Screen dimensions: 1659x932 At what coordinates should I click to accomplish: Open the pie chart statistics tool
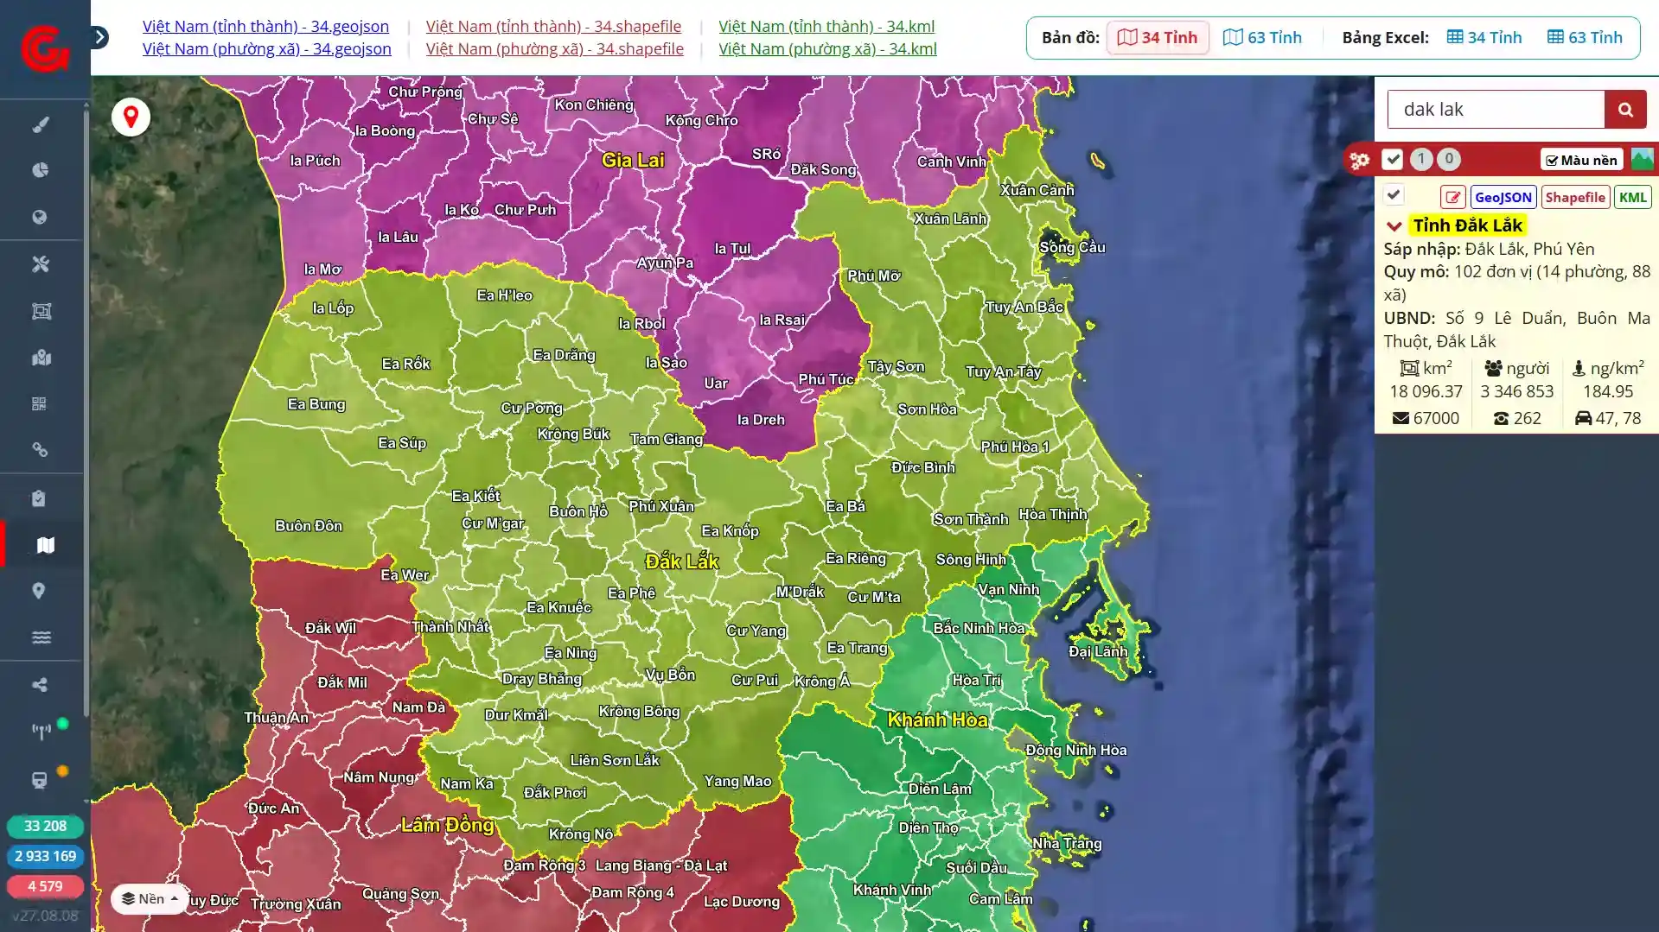tap(41, 170)
